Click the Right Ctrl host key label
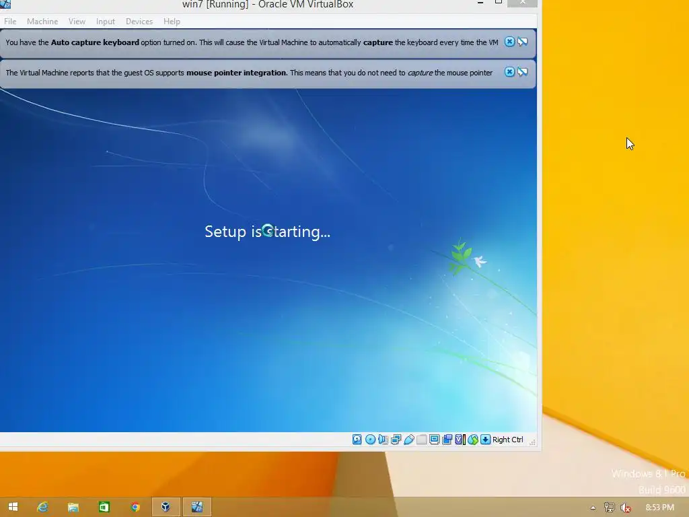The width and height of the screenshot is (689, 517). 507,440
